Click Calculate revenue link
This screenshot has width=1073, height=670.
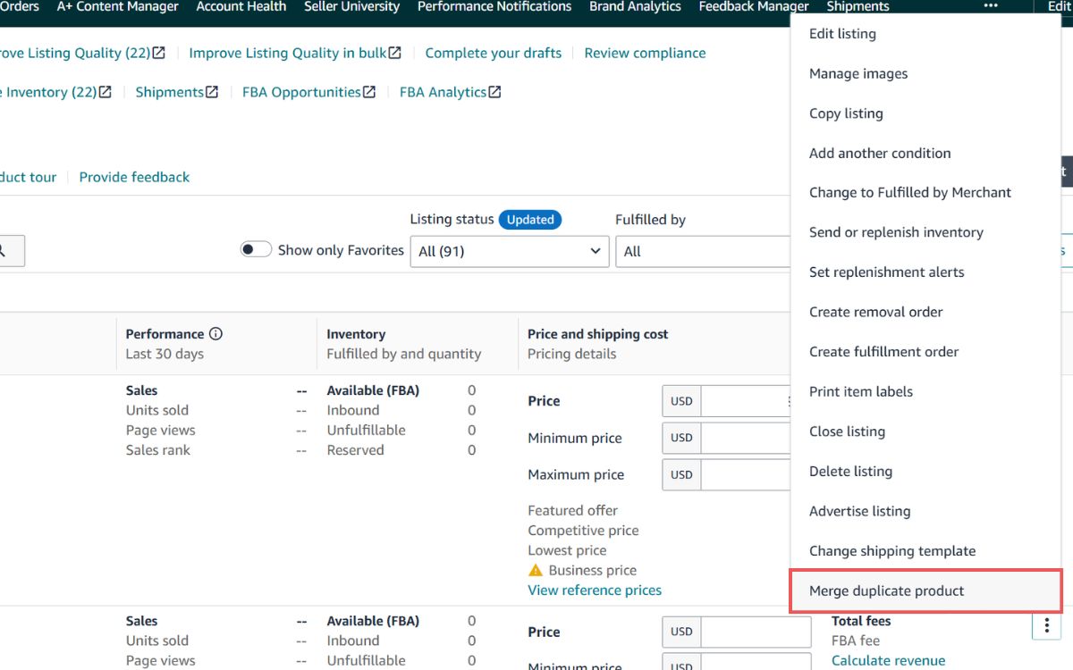pos(888,660)
